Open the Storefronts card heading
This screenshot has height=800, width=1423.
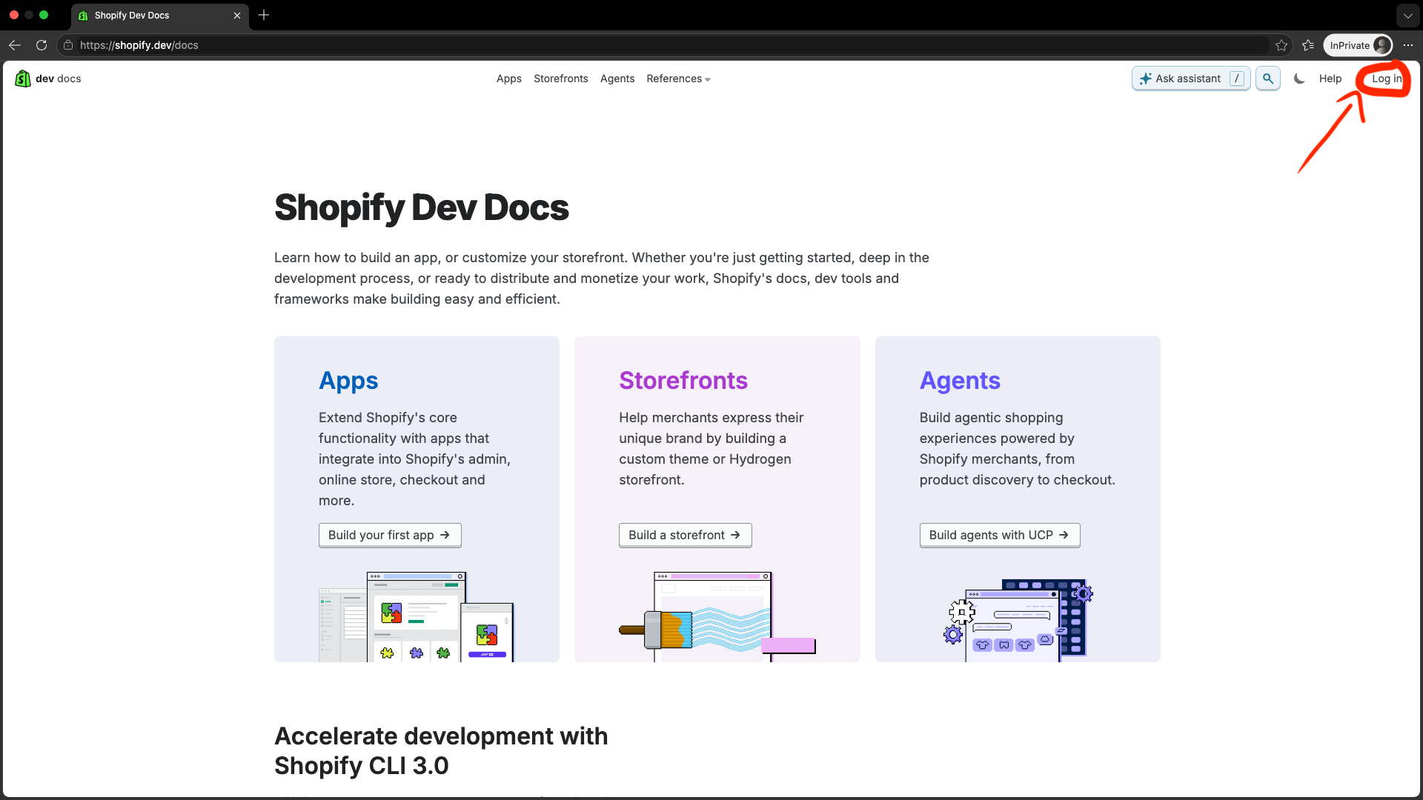tap(683, 380)
